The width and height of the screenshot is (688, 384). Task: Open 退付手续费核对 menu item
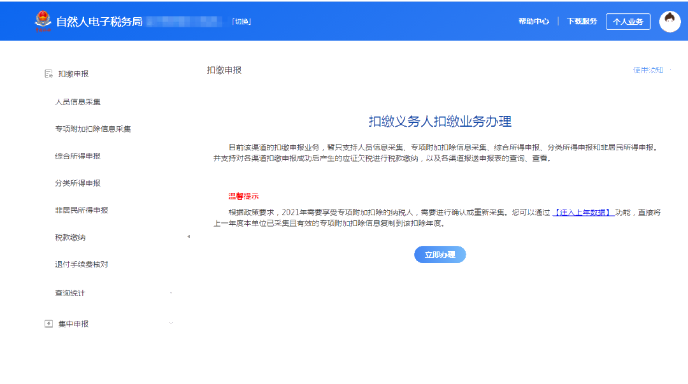[x=82, y=264]
